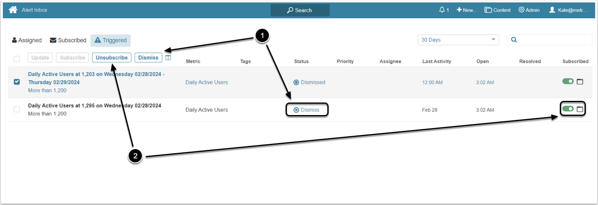Open window icon in second alert row

click(580, 109)
